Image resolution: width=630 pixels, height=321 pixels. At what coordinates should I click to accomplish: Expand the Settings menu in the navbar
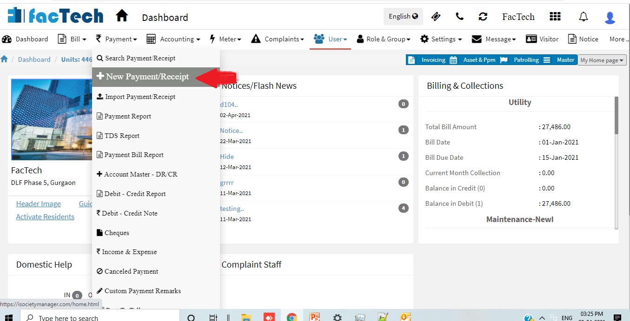441,39
